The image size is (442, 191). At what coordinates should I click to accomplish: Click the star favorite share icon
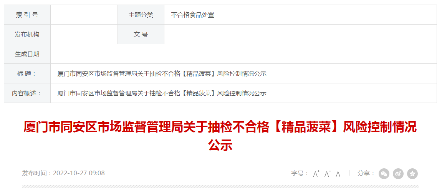(x=412, y=173)
